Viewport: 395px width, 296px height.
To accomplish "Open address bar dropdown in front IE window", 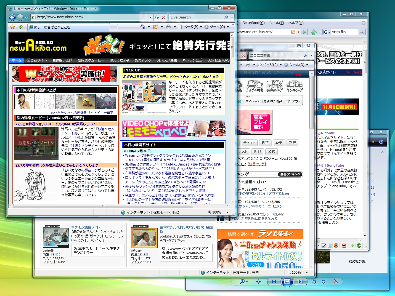I will click(151, 17).
